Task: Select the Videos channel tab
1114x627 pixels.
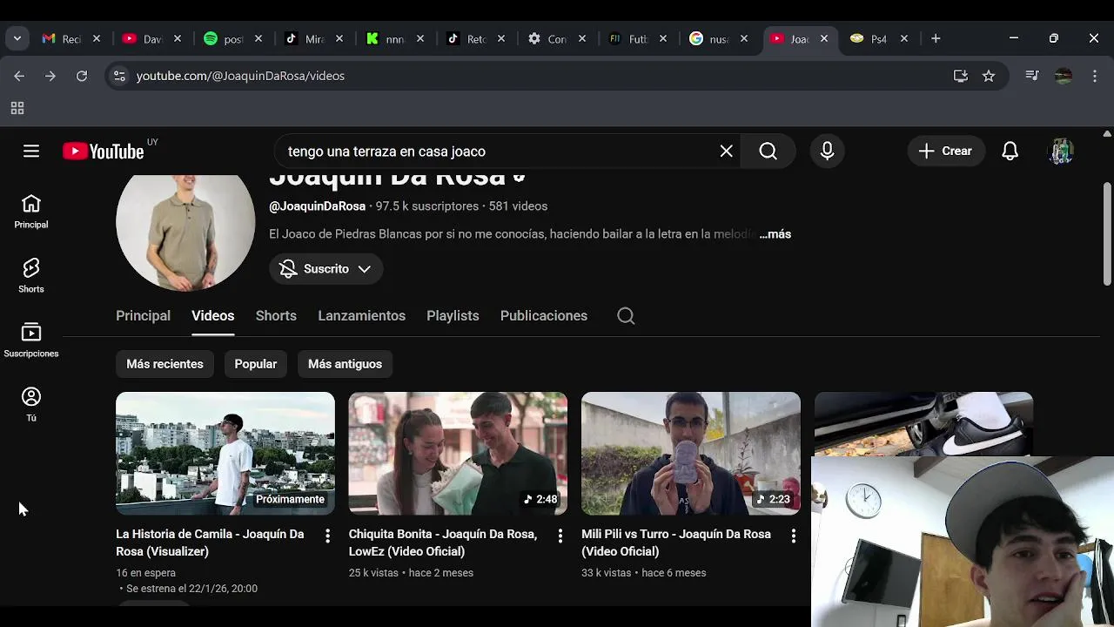Action: [x=213, y=316]
